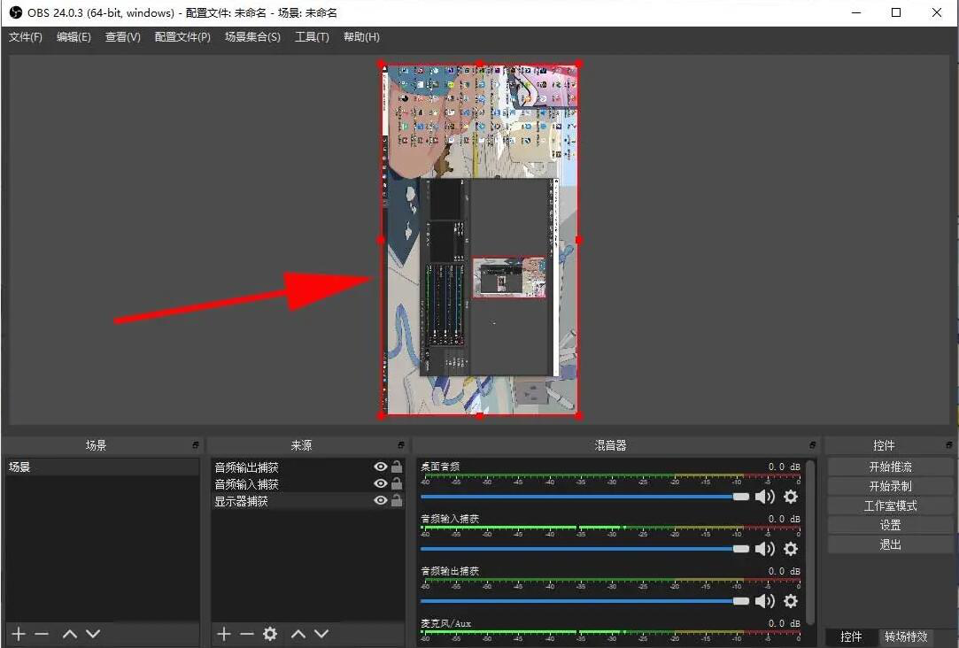Open the 场景集合(S) dropdown menu
The image size is (959, 648).
coord(252,37)
